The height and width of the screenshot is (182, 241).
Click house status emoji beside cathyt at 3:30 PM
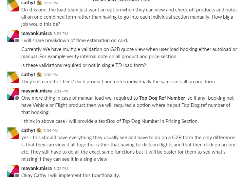tap(39, 74)
